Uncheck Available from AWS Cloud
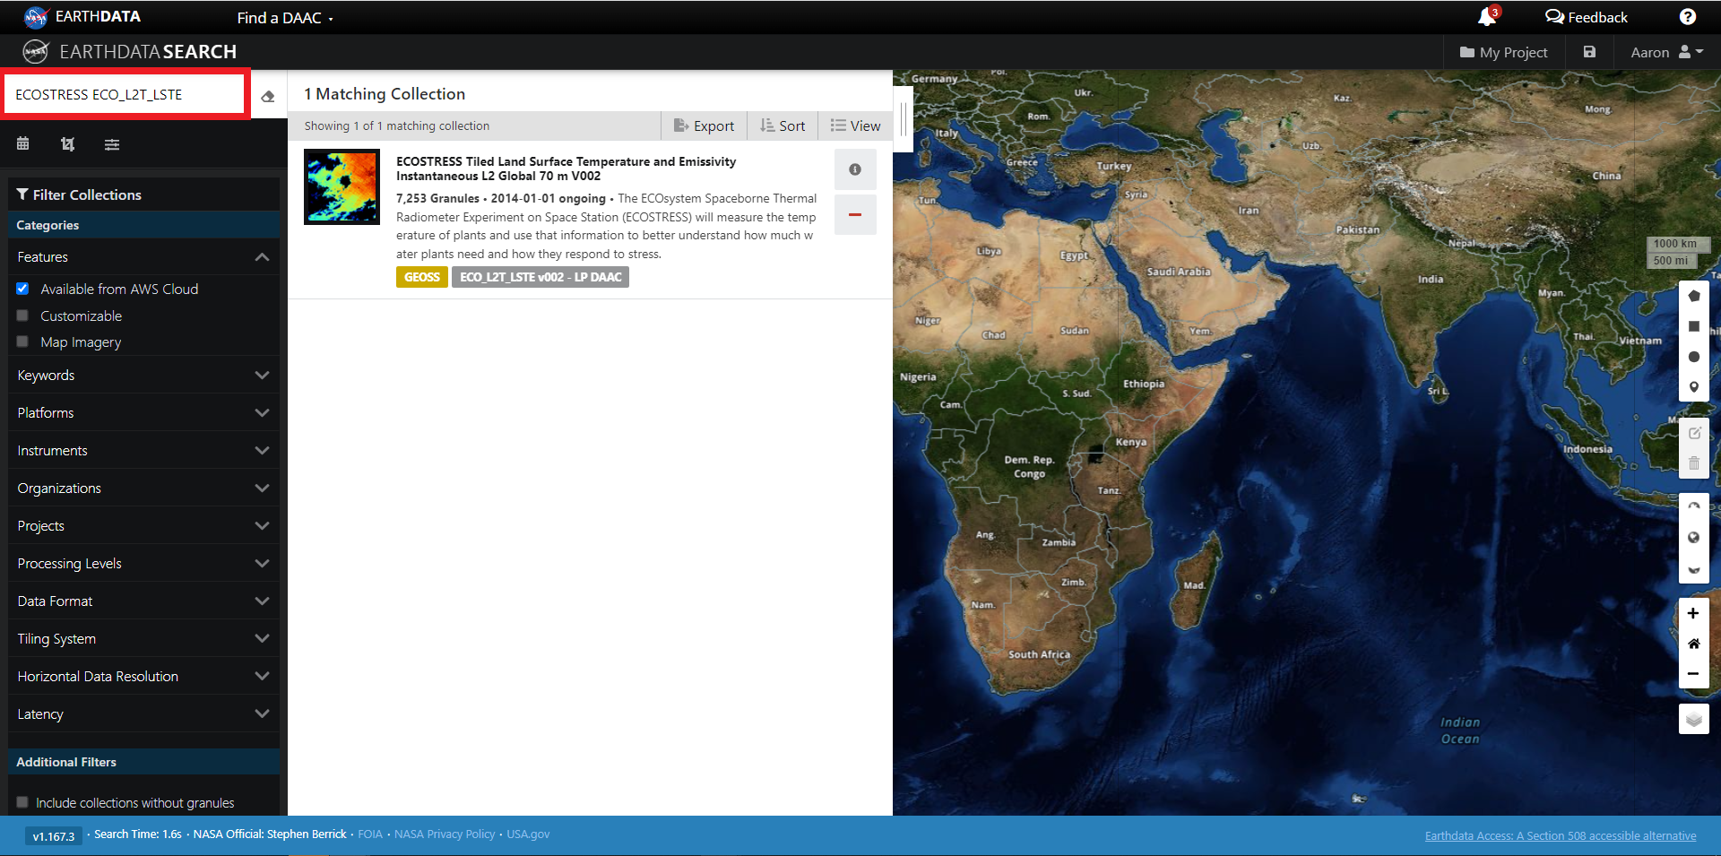Image resolution: width=1721 pixels, height=856 pixels. click(x=22, y=289)
